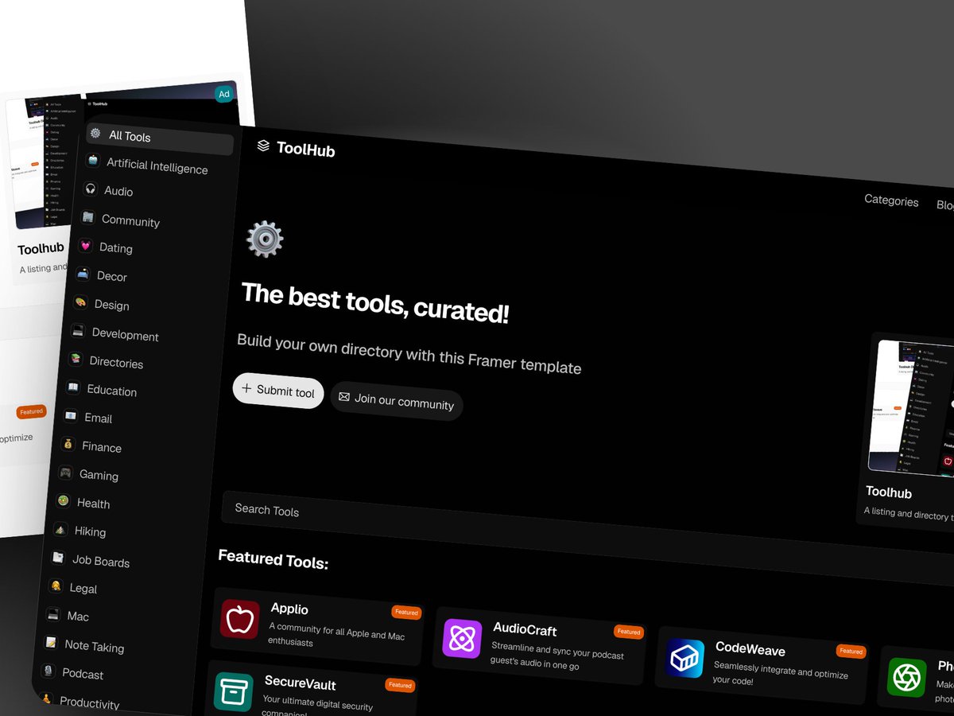This screenshot has height=716, width=954.
Task: Click the Submit tool button
Action: [278, 391]
